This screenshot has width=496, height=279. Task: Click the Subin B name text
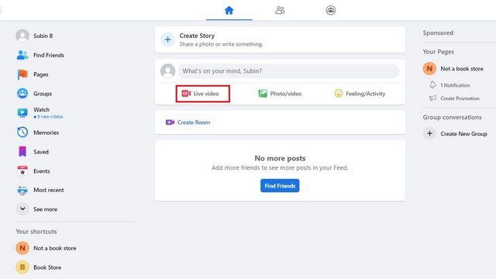43,36
